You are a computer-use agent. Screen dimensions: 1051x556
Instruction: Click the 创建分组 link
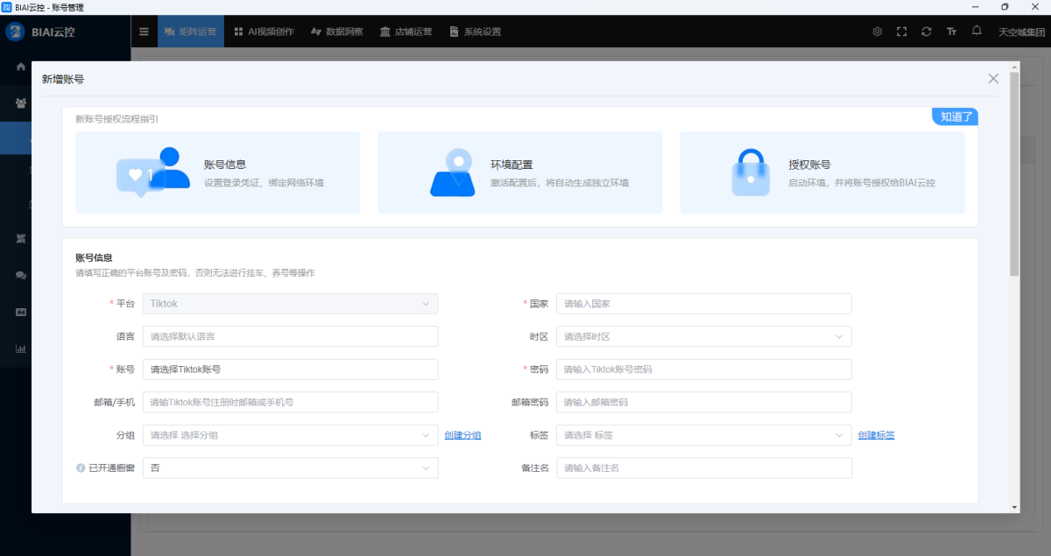[x=462, y=435]
